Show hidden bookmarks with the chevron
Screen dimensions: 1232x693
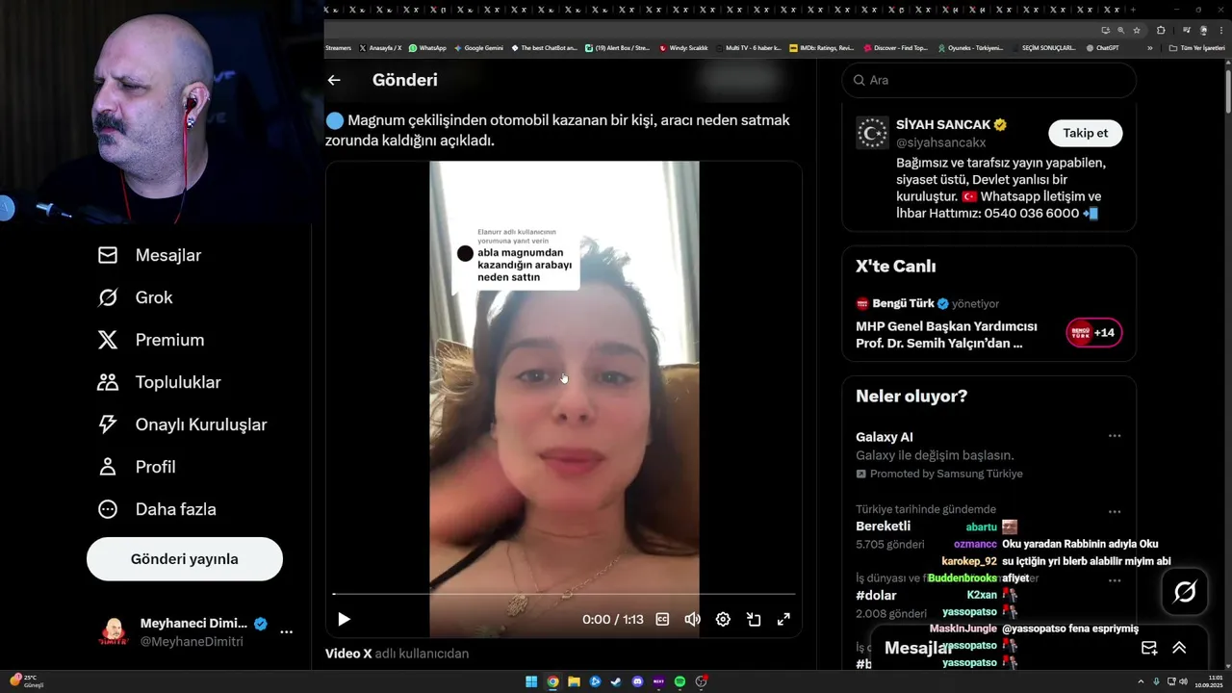tap(1149, 47)
